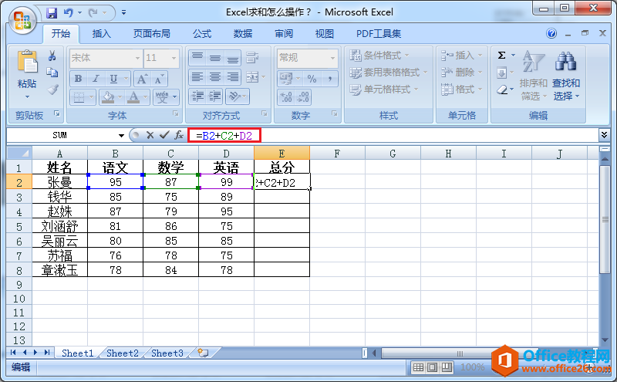Switch to Page Layout view in status bar
617x382 pixels.
[432, 367]
